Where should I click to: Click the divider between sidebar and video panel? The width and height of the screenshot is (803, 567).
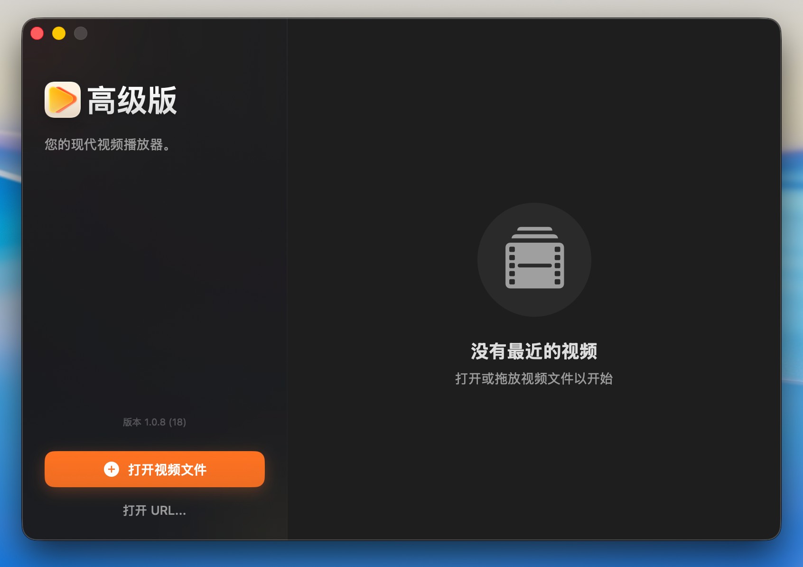coord(287,285)
